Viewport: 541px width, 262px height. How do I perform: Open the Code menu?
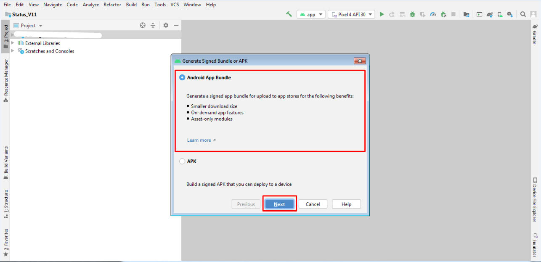pyautogui.click(x=72, y=5)
